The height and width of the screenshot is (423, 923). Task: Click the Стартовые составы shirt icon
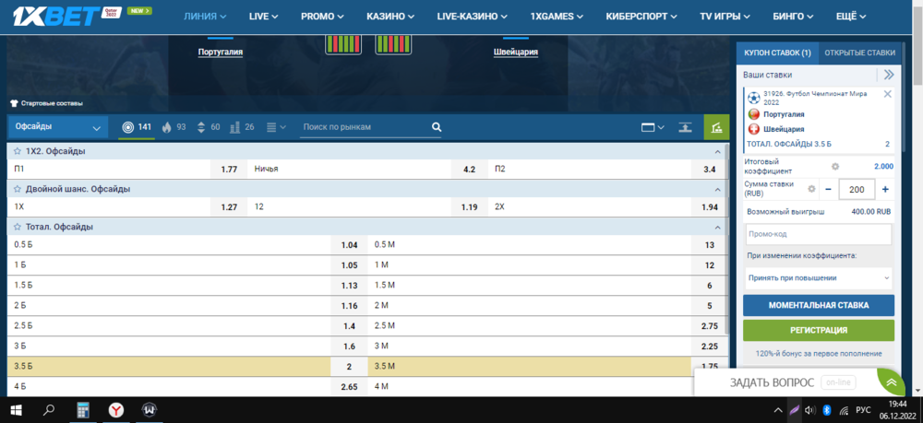(14, 103)
